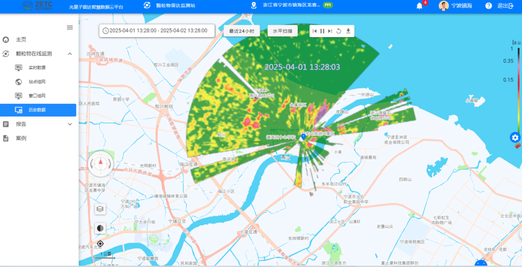Click the help question mark icon

click(489, 6)
